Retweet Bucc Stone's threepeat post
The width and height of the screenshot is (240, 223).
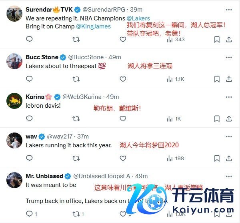(x=76, y=79)
